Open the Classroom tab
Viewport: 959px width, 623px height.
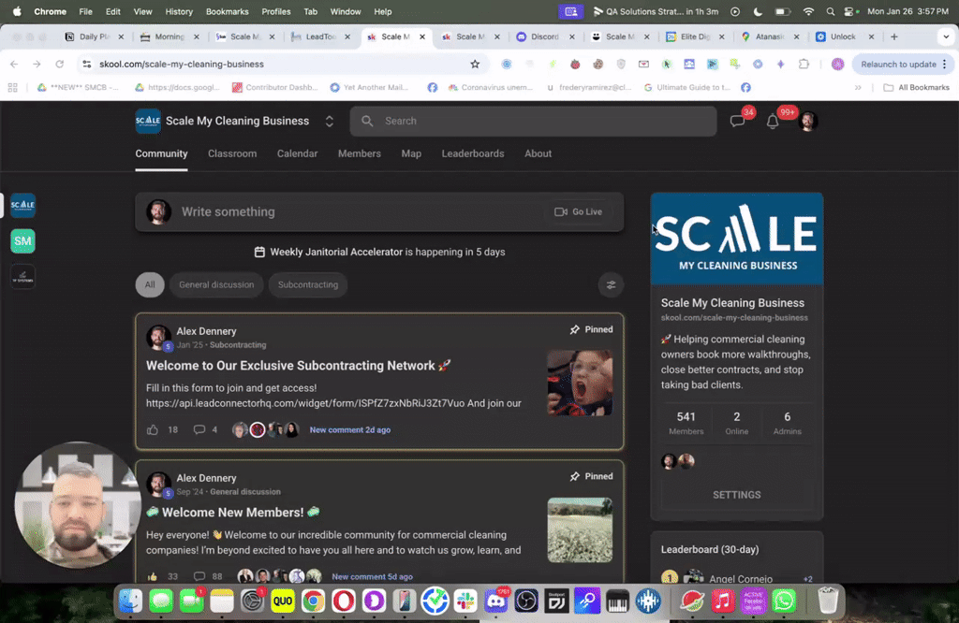tap(232, 154)
